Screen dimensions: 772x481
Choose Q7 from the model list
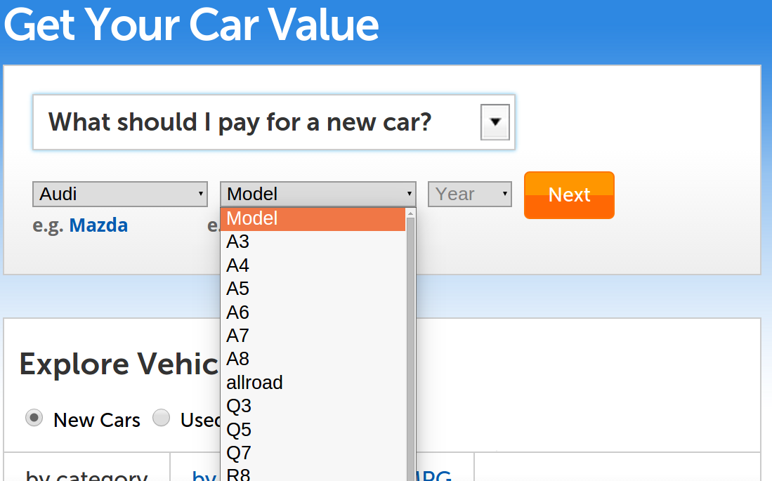click(313, 453)
